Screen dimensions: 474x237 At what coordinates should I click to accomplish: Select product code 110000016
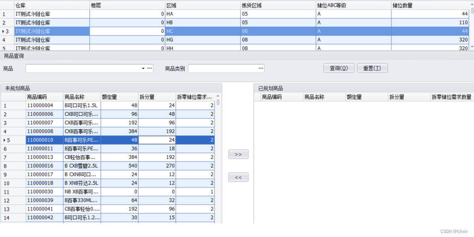point(44,166)
